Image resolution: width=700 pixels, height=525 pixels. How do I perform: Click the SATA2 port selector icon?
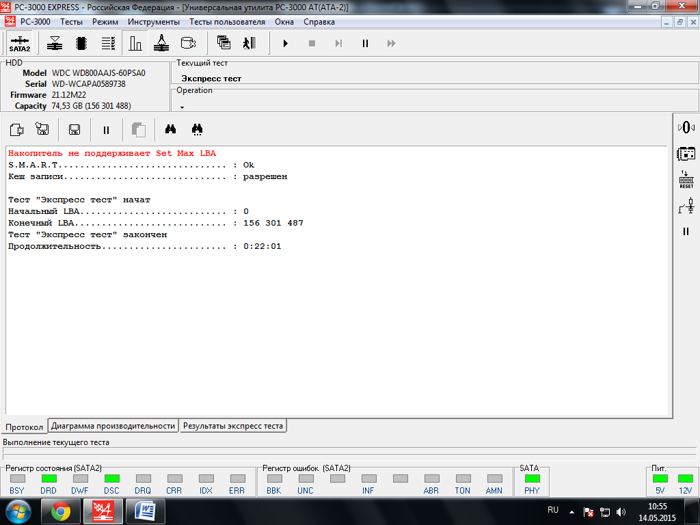(x=20, y=43)
